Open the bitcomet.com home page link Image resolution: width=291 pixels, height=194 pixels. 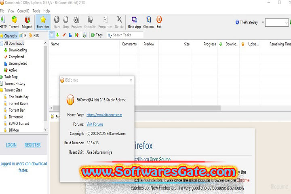(104, 115)
